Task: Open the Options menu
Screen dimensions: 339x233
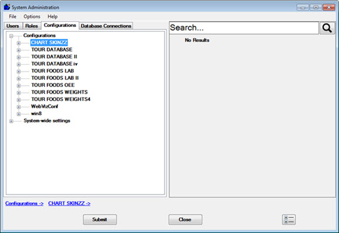Action: tap(32, 17)
